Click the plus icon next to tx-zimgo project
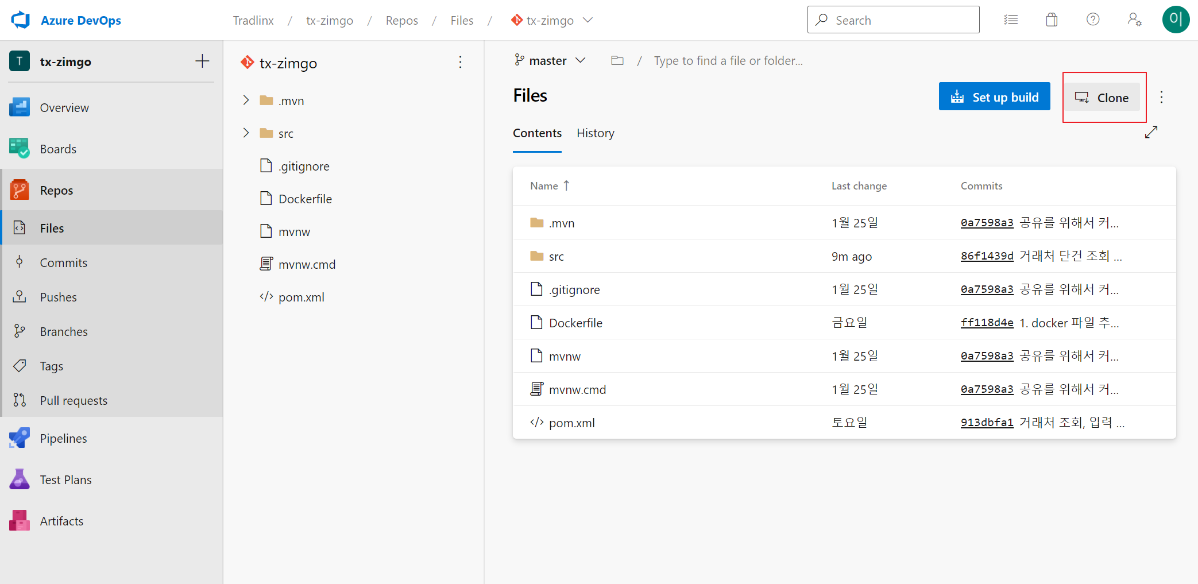1198x584 pixels. (x=202, y=61)
